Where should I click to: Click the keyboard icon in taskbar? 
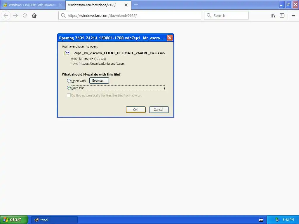point(261,220)
